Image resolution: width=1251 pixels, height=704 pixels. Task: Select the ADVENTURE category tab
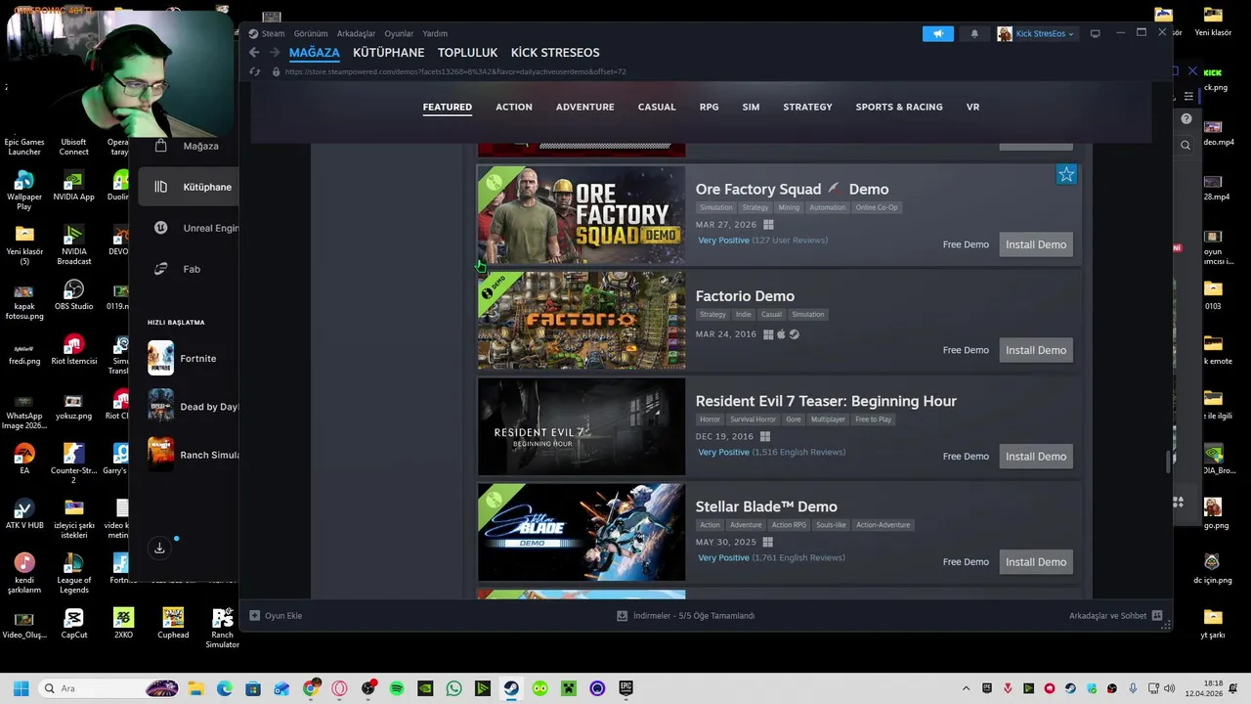point(585,107)
